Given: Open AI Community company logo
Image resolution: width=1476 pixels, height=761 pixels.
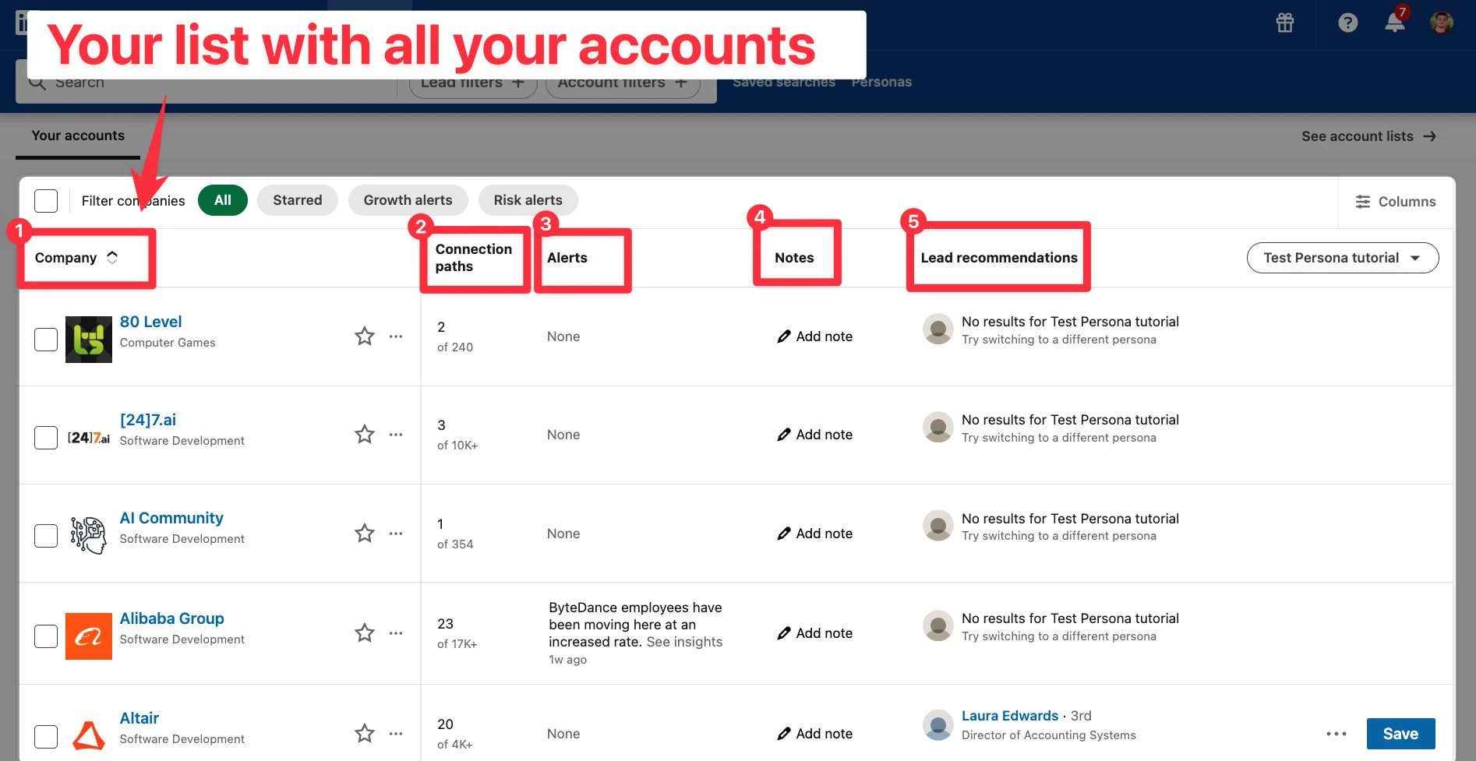Looking at the screenshot, I should point(89,536).
